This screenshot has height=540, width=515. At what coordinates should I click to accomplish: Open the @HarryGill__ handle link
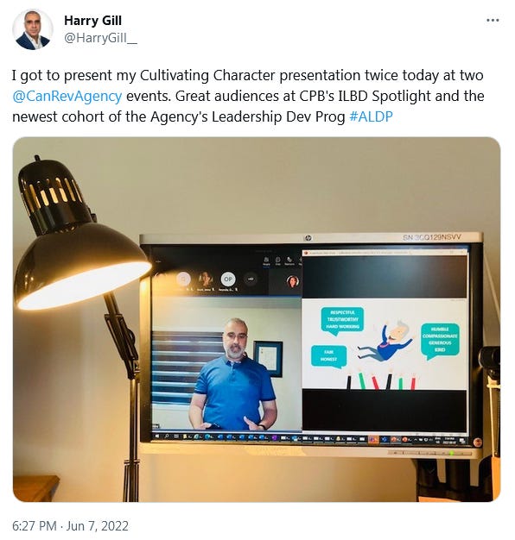click(x=100, y=38)
